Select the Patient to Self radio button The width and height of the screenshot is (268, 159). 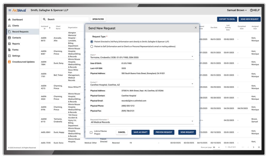[x=92, y=47]
